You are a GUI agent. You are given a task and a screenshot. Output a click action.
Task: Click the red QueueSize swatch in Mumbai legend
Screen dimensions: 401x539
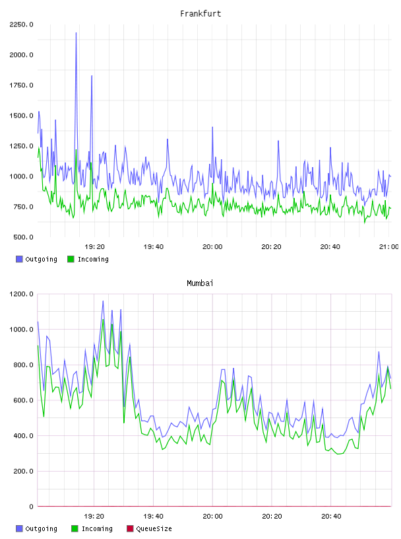(x=130, y=528)
